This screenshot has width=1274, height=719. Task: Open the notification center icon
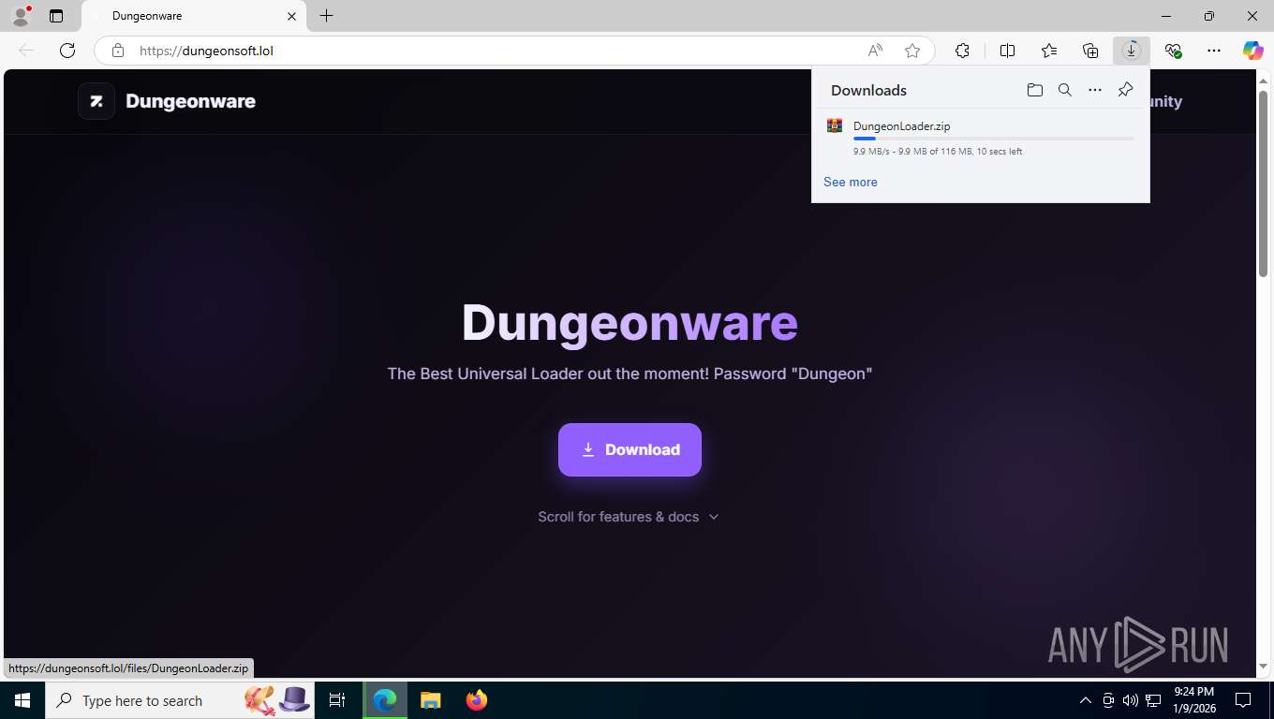[x=1243, y=700]
